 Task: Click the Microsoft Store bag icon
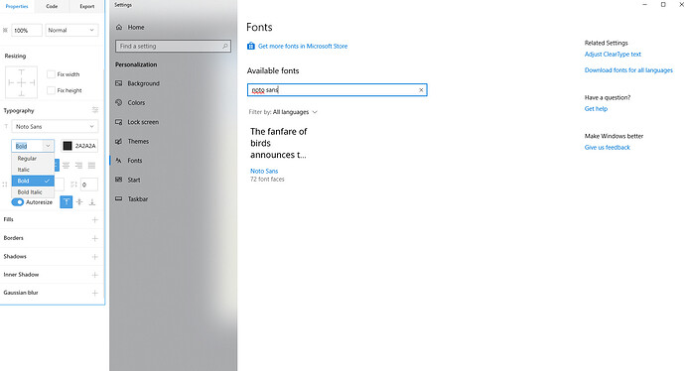coord(251,46)
